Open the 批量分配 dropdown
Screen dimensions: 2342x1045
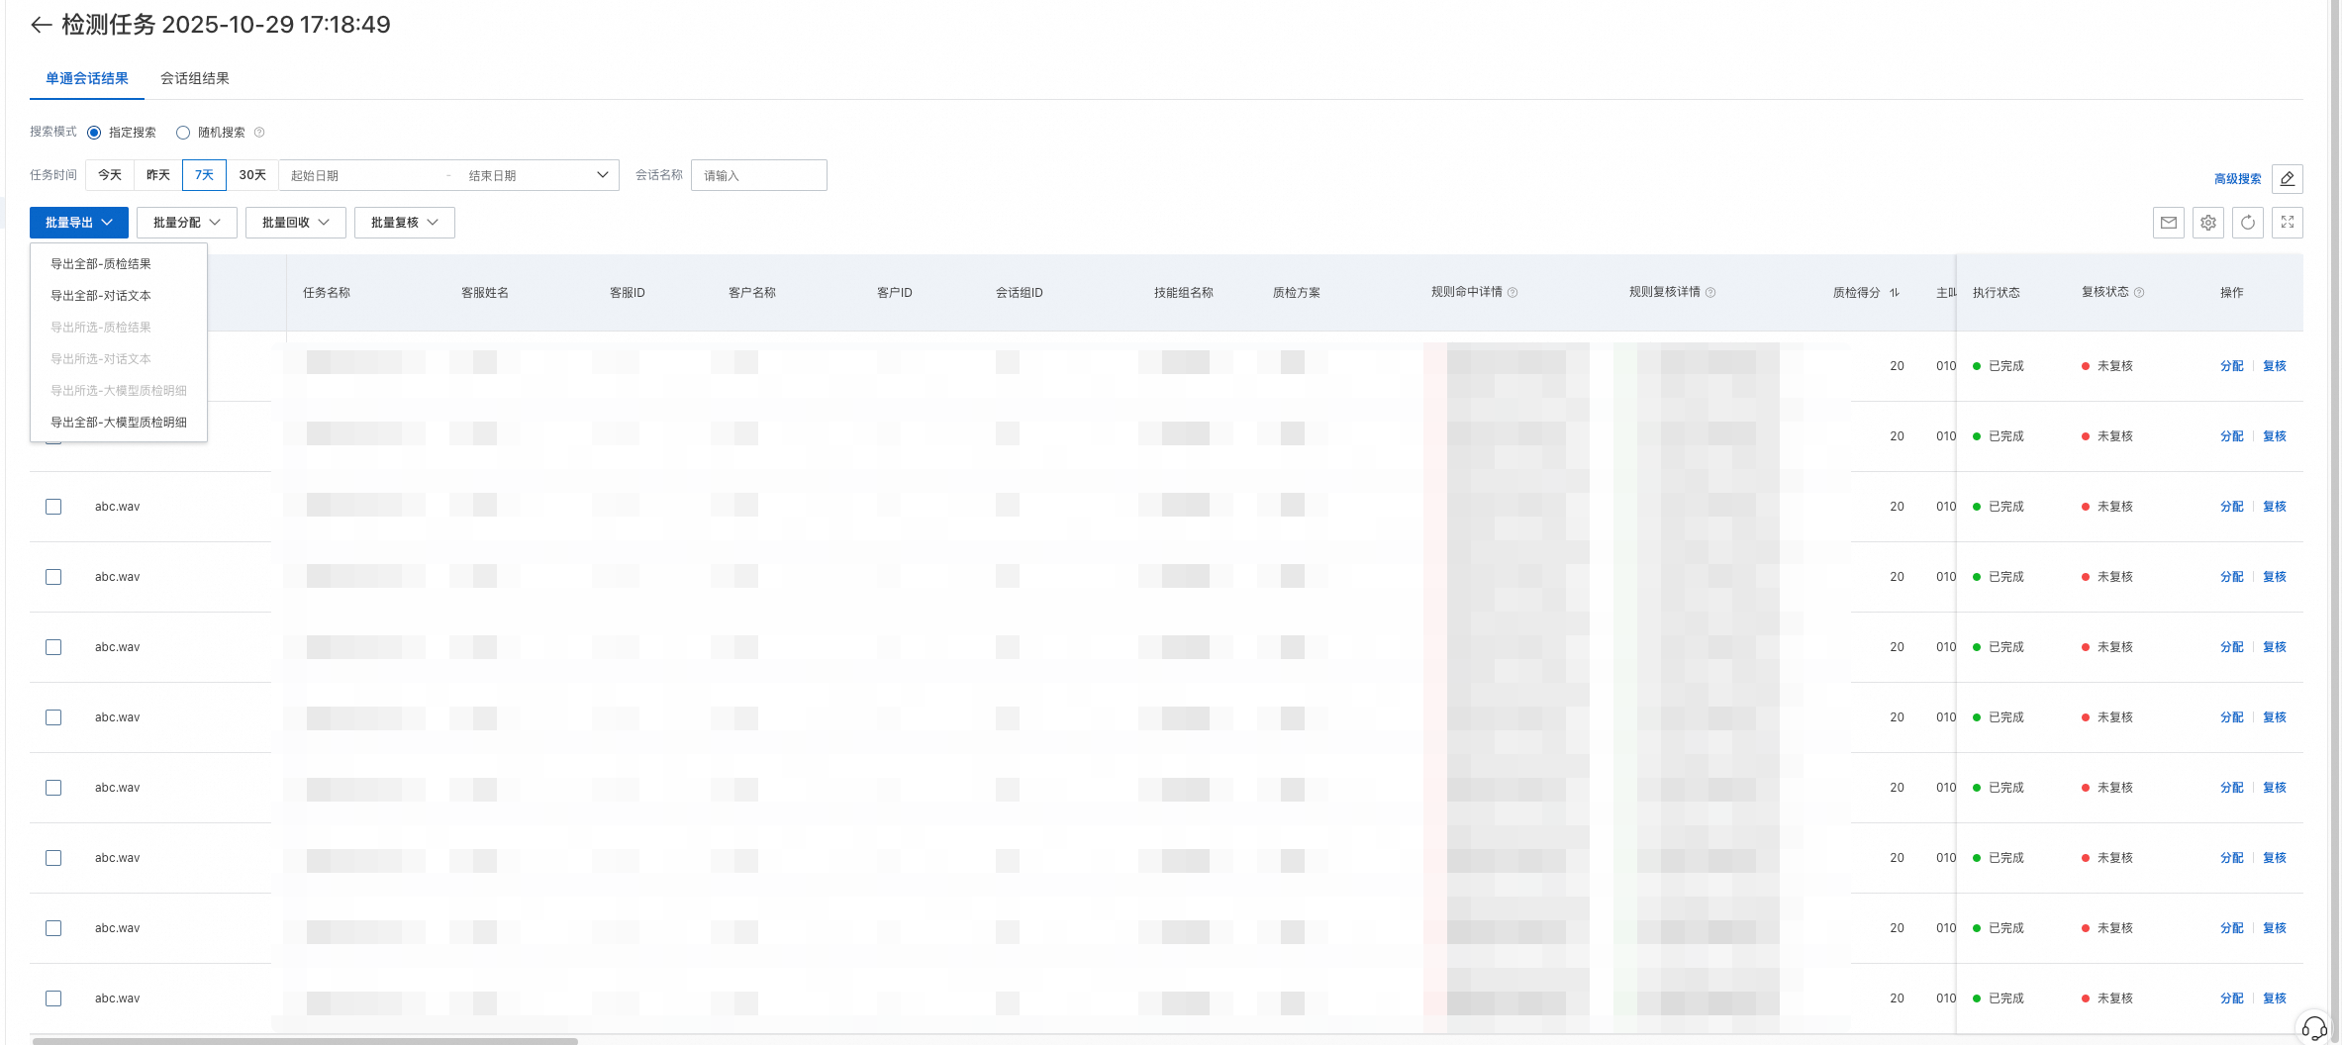coord(187,223)
